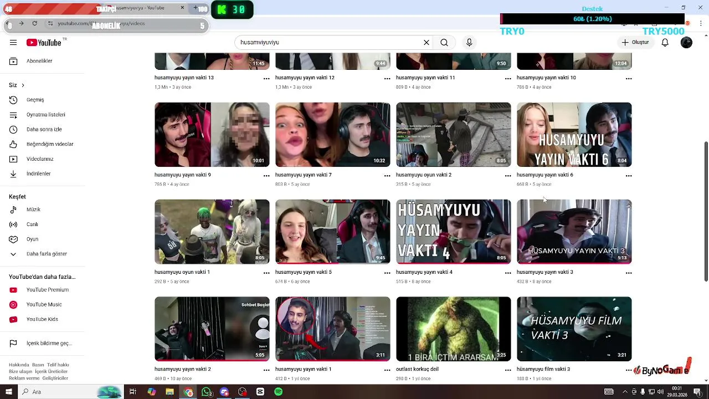Click the page vertical scrollbar thumb
Viewport: 709px width, 399px height.
click(x=706, y=212)
